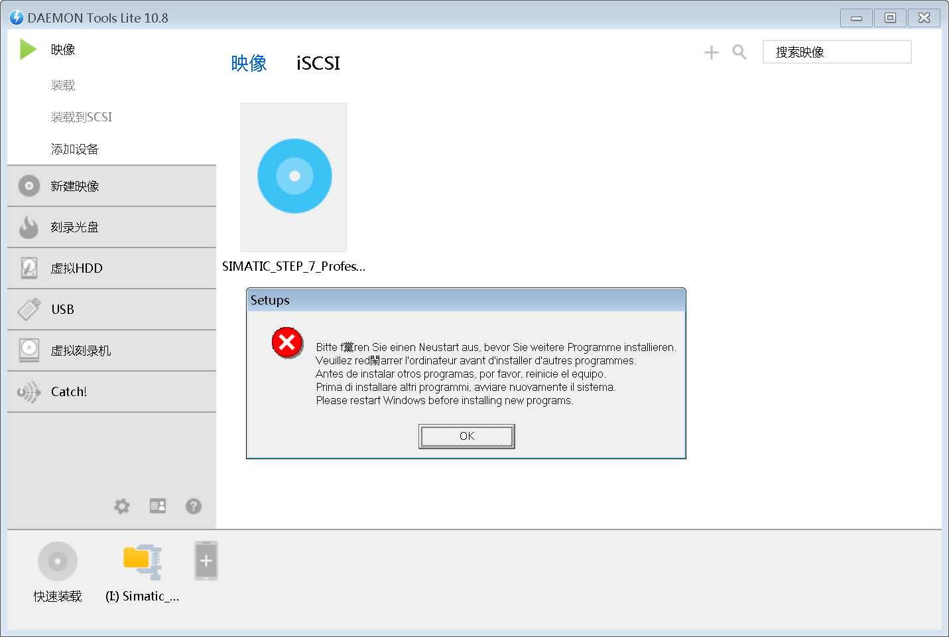Switch to the iSCSI tab
The width and height of the screenshot is (949, 637).
point(318,63)
